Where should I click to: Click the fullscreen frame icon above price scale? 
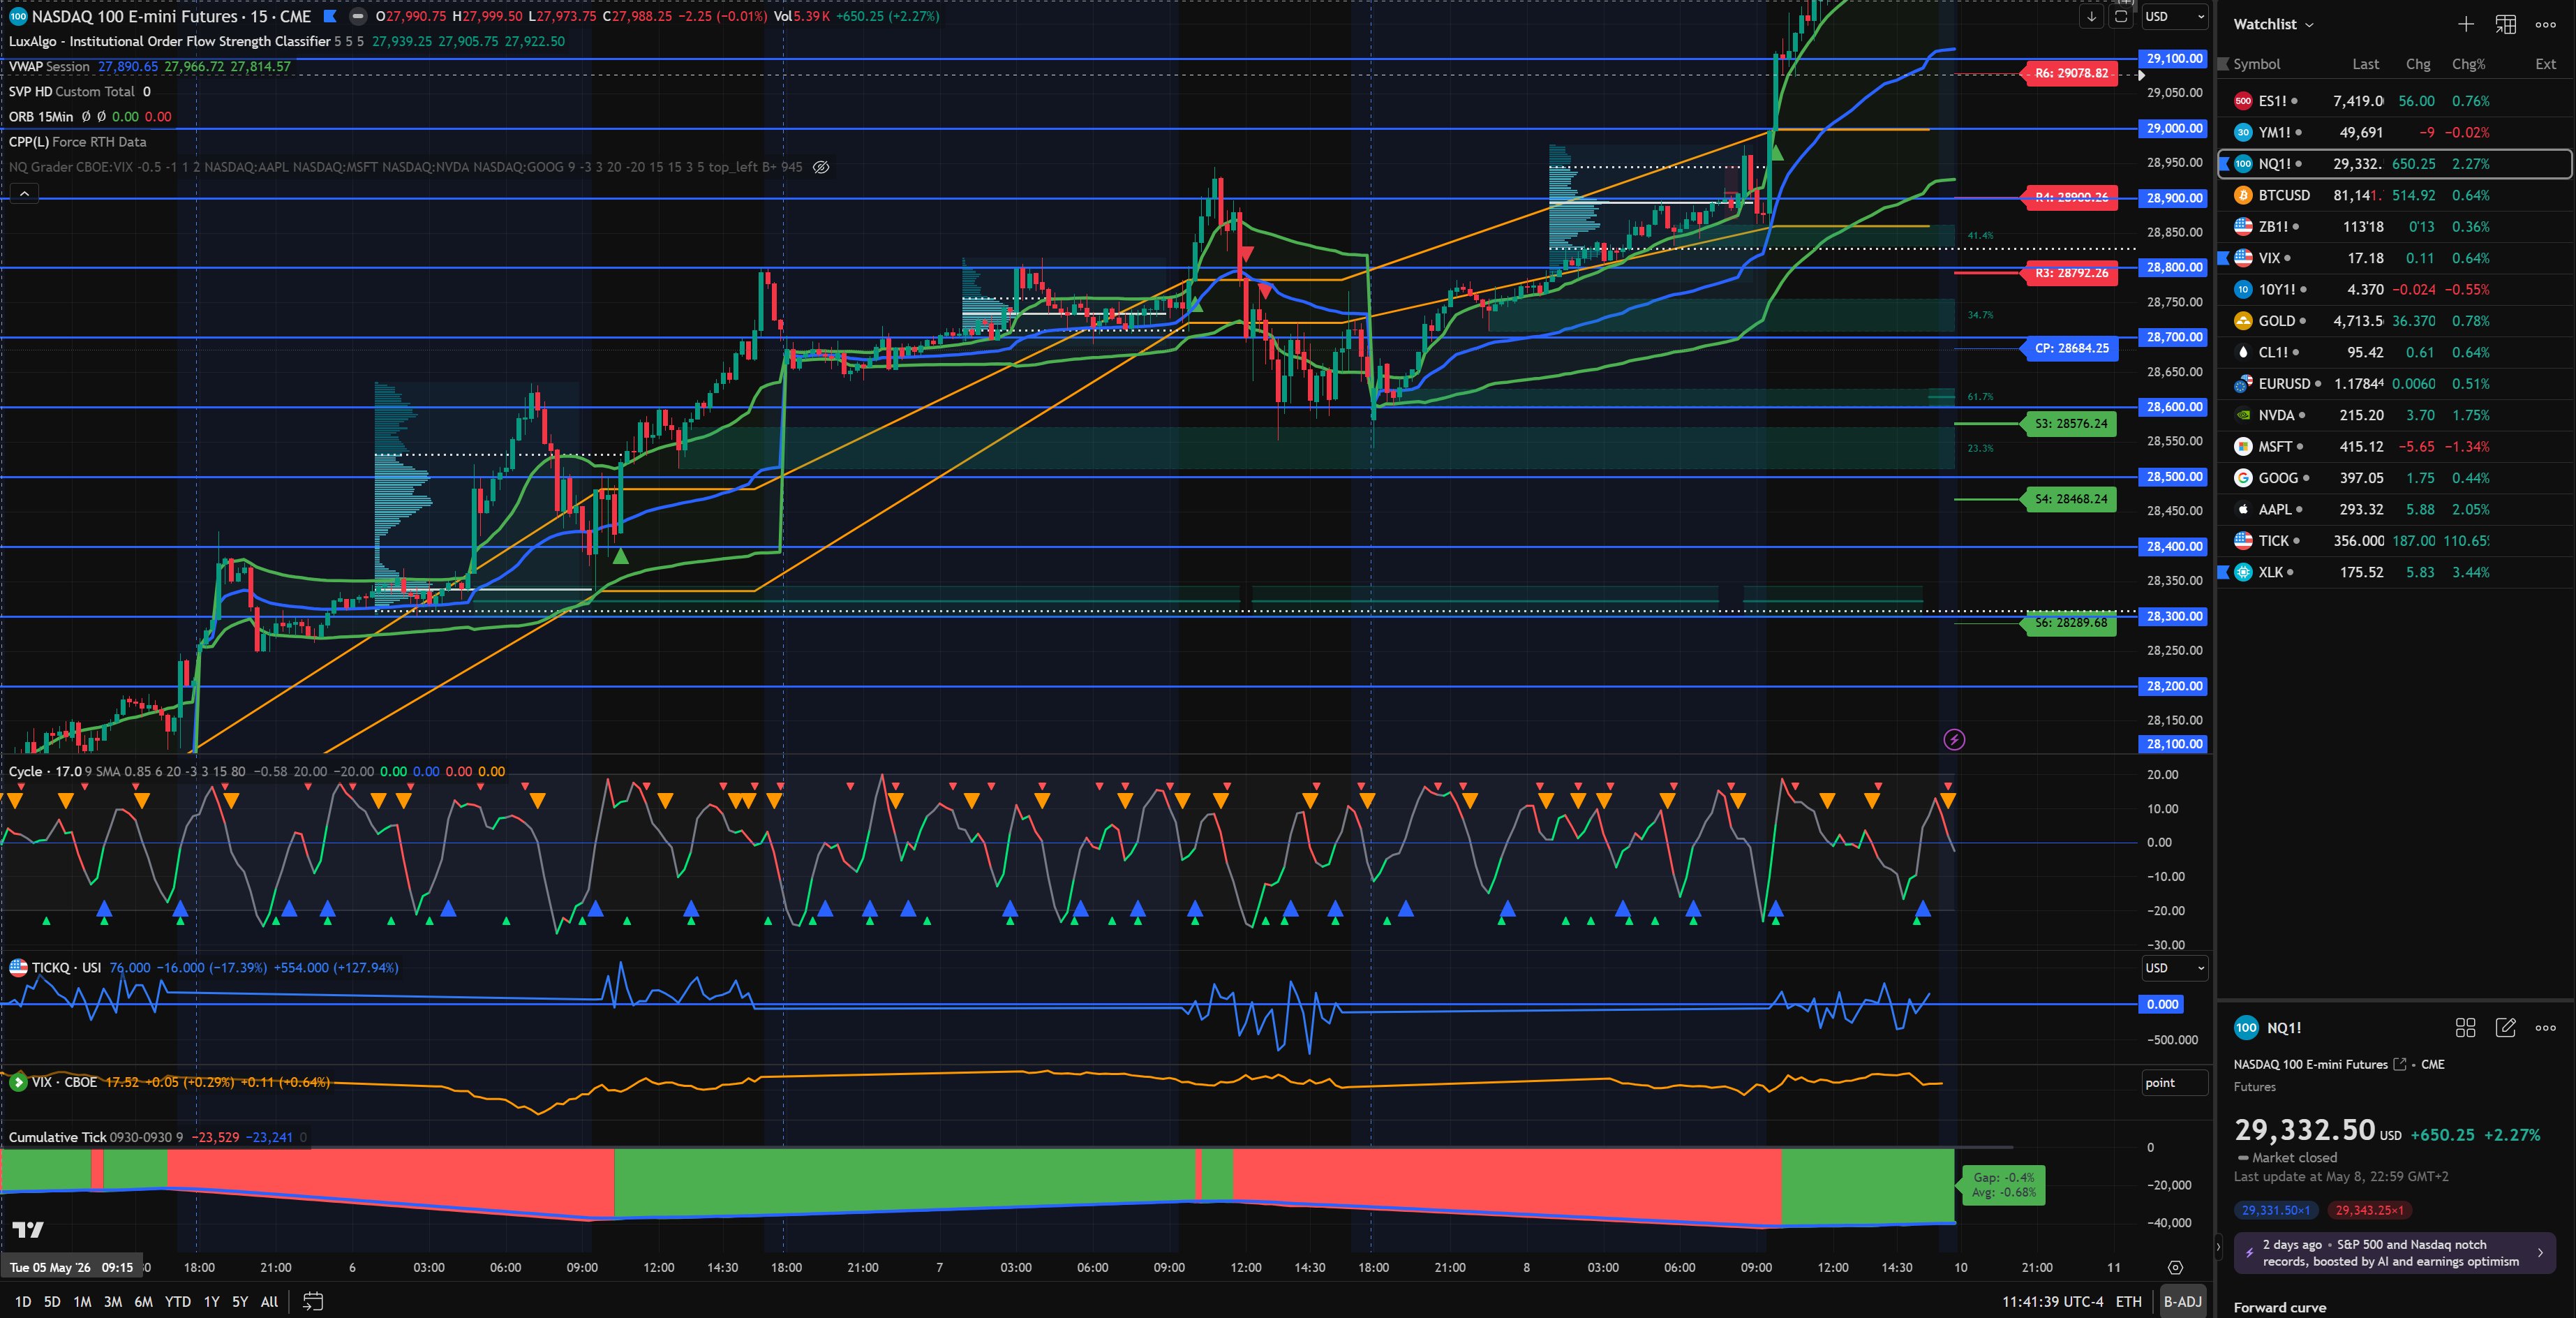pos(2120,16)
